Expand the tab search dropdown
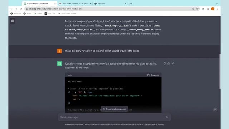Screen dimensions: 229x129 pyautogui.click(x=217, y=4)
